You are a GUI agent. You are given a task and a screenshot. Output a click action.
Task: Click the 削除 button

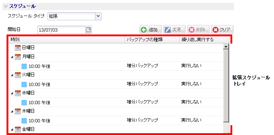point(199,30)
